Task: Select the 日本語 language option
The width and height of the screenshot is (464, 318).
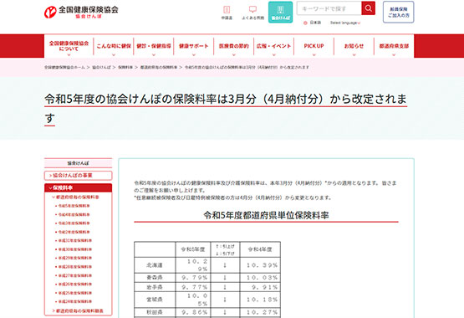Action: [x=312, y=23]
